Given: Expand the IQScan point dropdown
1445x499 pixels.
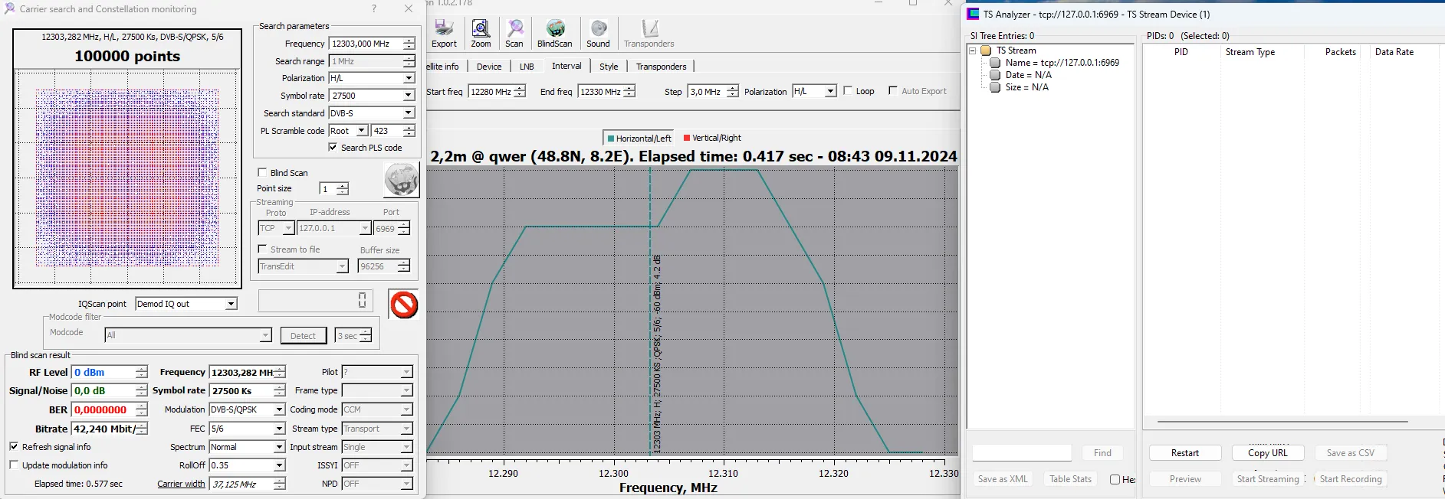Looking at the screenshot, I should (x=231, y=304).
